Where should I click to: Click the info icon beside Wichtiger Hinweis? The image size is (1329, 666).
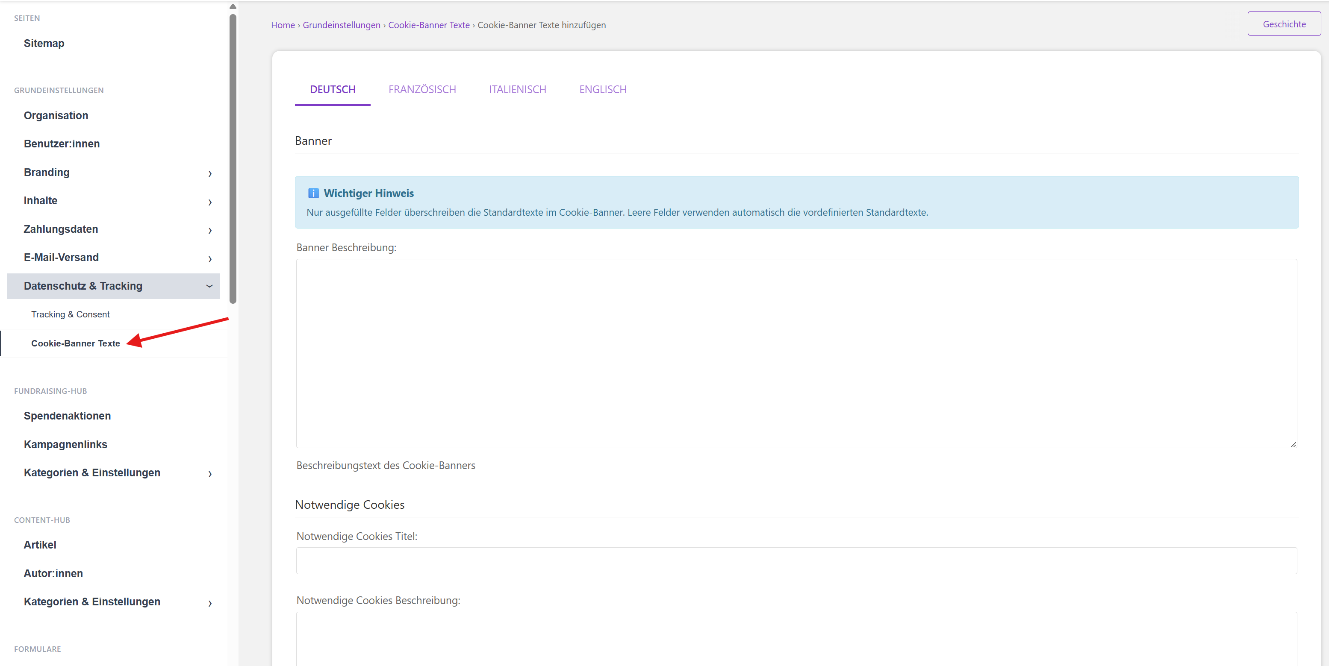point(313,193)
